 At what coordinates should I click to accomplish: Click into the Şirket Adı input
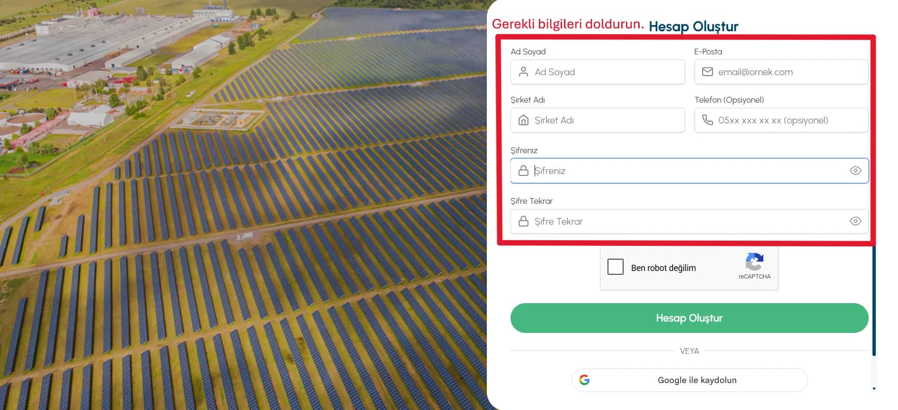pos(598,120)
